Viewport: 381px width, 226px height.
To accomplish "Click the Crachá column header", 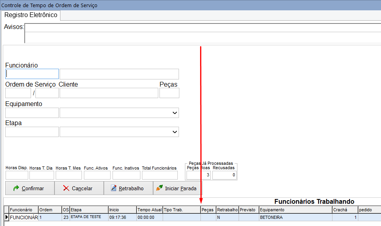I will (x=345, y=210).
